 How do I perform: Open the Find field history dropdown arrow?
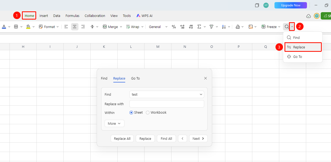[x=201, y=94]
